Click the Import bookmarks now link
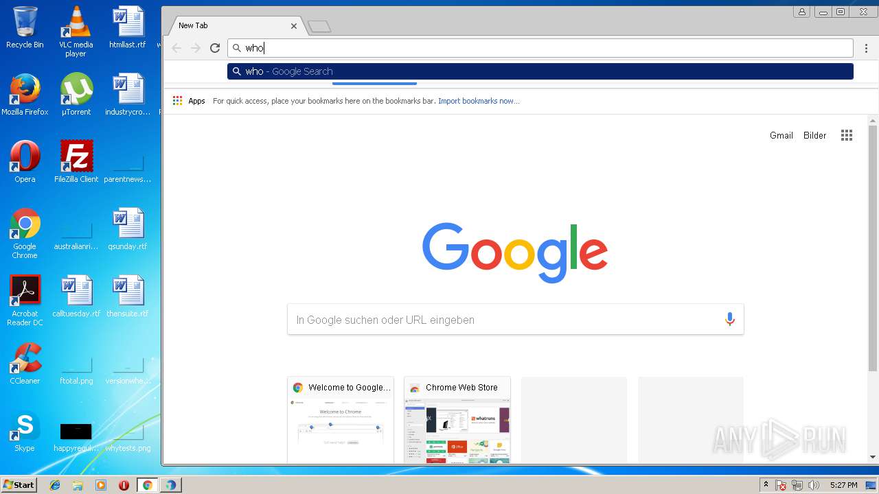Viewport: 879px width, 494px height. point(479,101)
